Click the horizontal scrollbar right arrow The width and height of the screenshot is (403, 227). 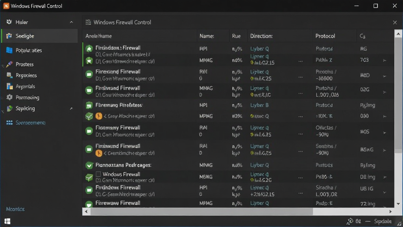390,212
